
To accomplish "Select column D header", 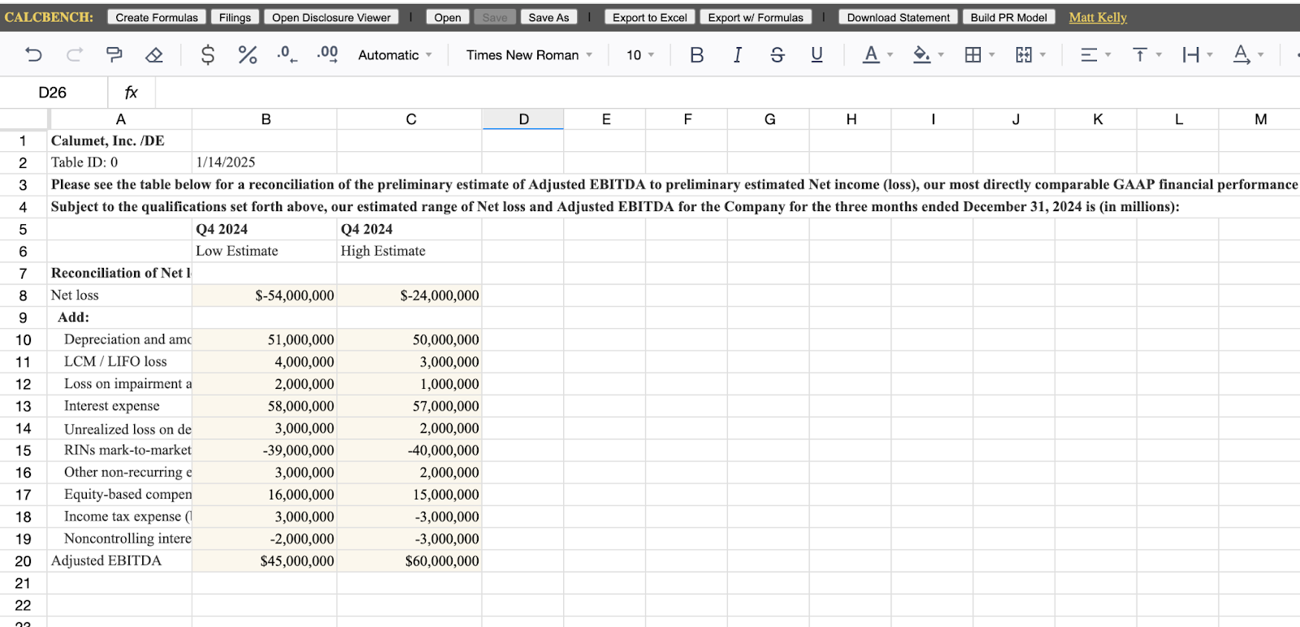I will [523, 119].
